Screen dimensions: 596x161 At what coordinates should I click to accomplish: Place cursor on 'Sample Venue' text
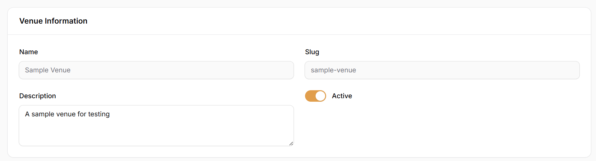(x=48, y=70)
